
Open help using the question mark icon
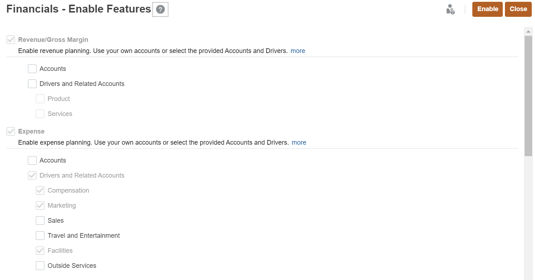click(x=160, y=9)
